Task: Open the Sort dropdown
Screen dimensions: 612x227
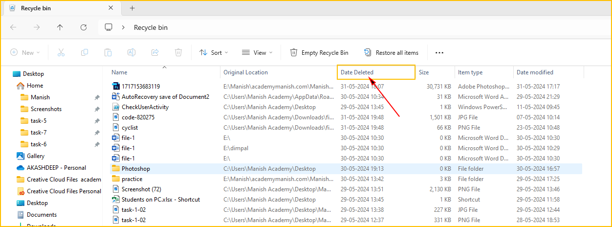Action: click(214, 52)
